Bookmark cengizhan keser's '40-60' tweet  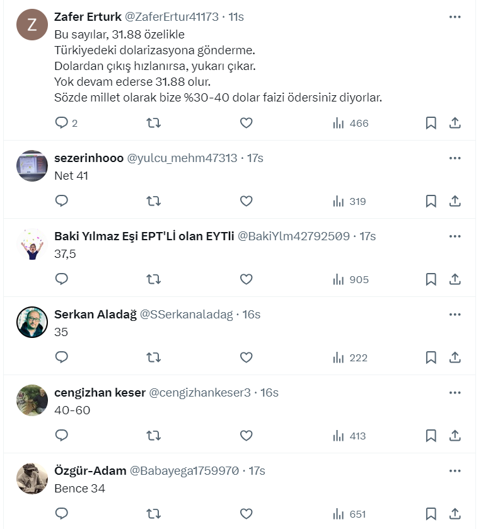(x=431, y=436)
